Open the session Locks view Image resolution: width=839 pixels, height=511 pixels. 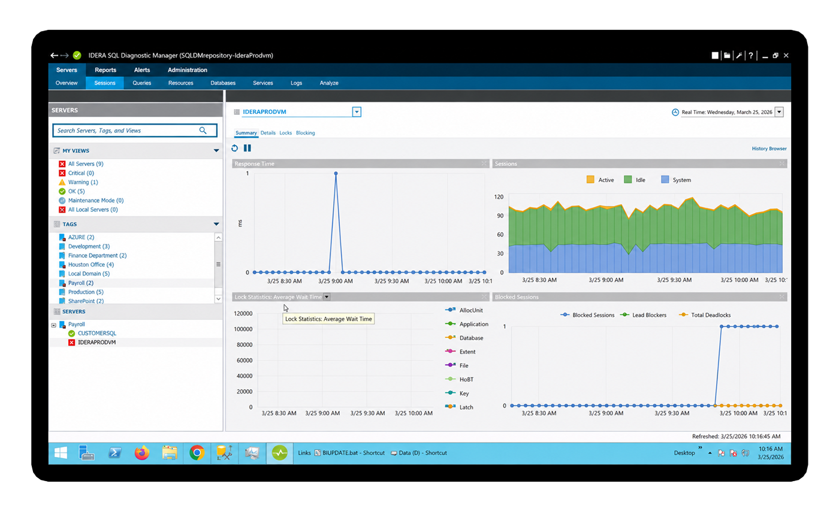(x=286, y=133)
